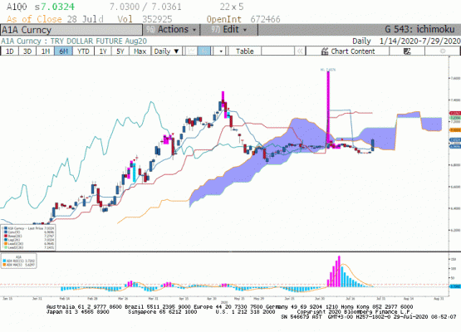Viewport: 461px width, 332px height.
Task: Click the Table button
Action: (x=244, y=51)
